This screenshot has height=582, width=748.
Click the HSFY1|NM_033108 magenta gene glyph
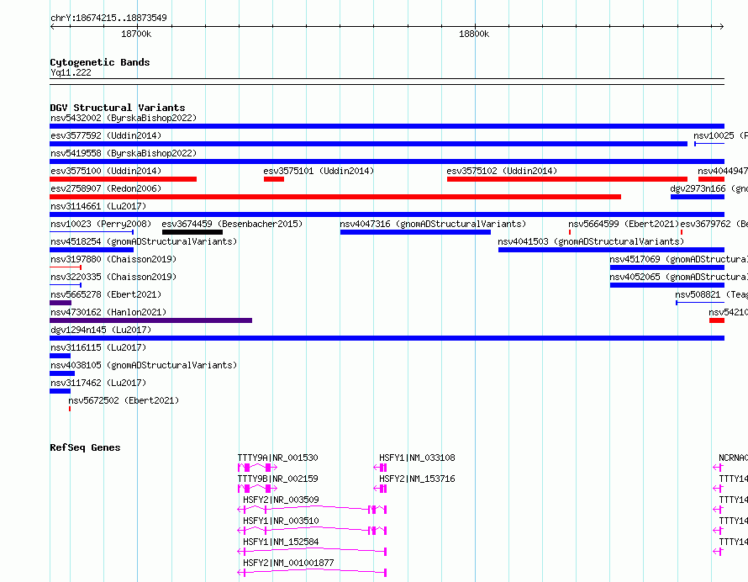[380, 468]
